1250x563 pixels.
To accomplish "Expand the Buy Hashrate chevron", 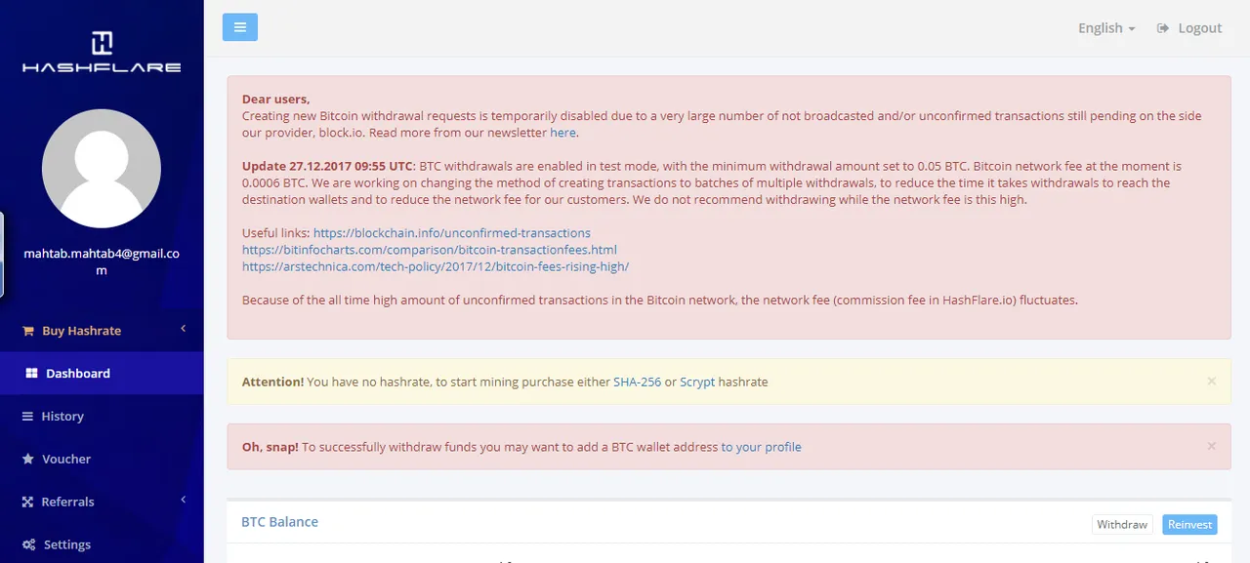I will tap(183, 330).
